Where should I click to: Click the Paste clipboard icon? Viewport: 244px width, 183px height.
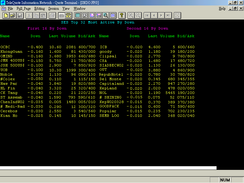coord(43,16)
